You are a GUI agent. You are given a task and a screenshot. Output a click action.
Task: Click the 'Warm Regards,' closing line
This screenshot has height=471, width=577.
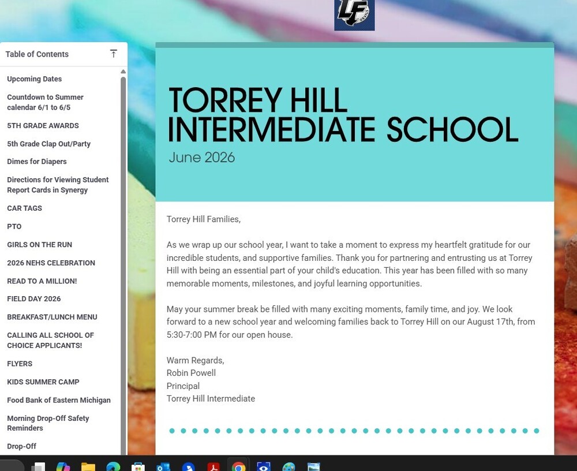pos(196,360)
